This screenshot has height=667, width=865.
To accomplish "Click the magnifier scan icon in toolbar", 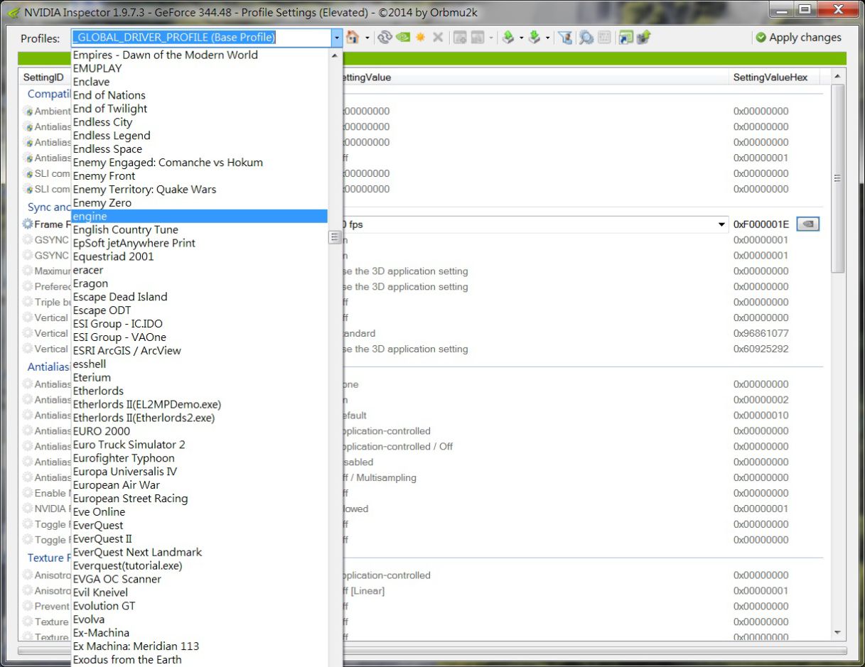I will (586, 38).
